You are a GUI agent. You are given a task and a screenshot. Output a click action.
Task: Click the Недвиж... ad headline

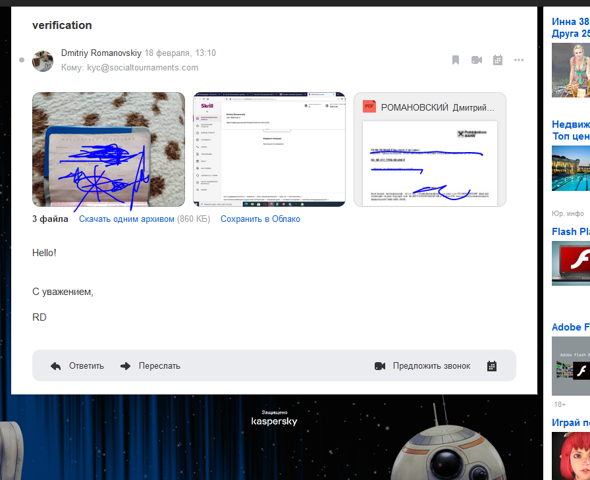pyautogui.click(x=571, y=130)
